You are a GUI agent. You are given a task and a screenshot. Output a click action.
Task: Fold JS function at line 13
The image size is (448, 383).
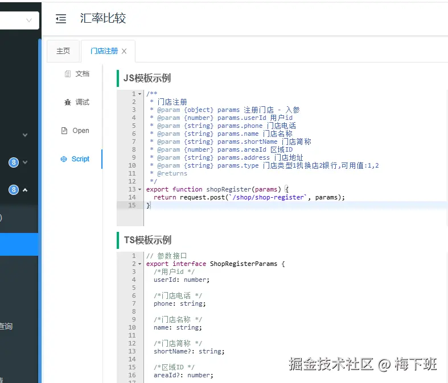tap(139, 189)
